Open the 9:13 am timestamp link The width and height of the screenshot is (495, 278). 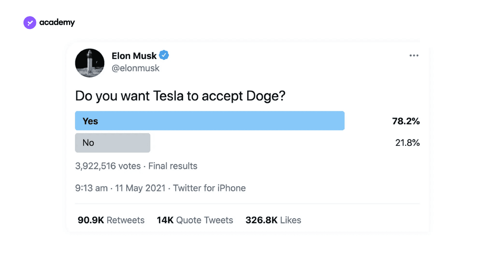tap(91, 188)
